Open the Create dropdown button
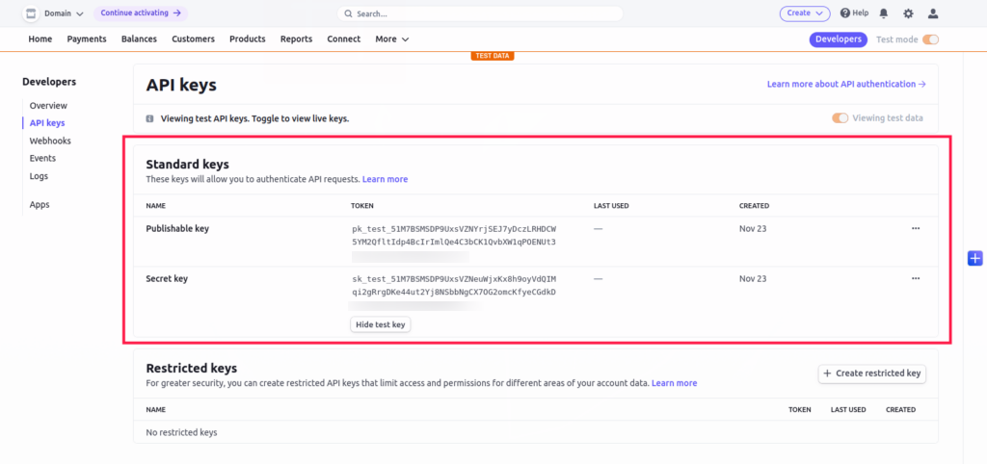The height and width of the screenshot is (464, 987). coord(805,13)
